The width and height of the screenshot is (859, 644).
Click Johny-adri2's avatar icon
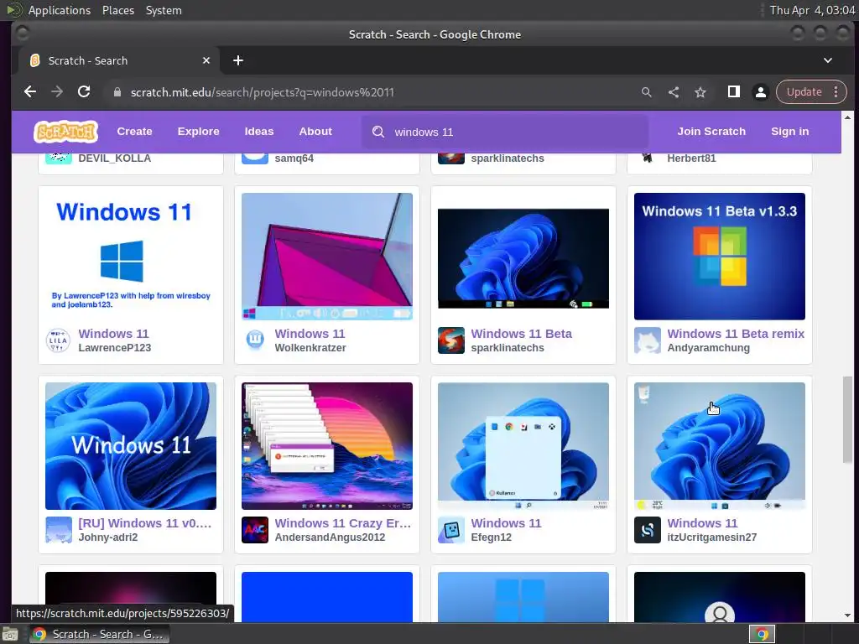point(59,530)
